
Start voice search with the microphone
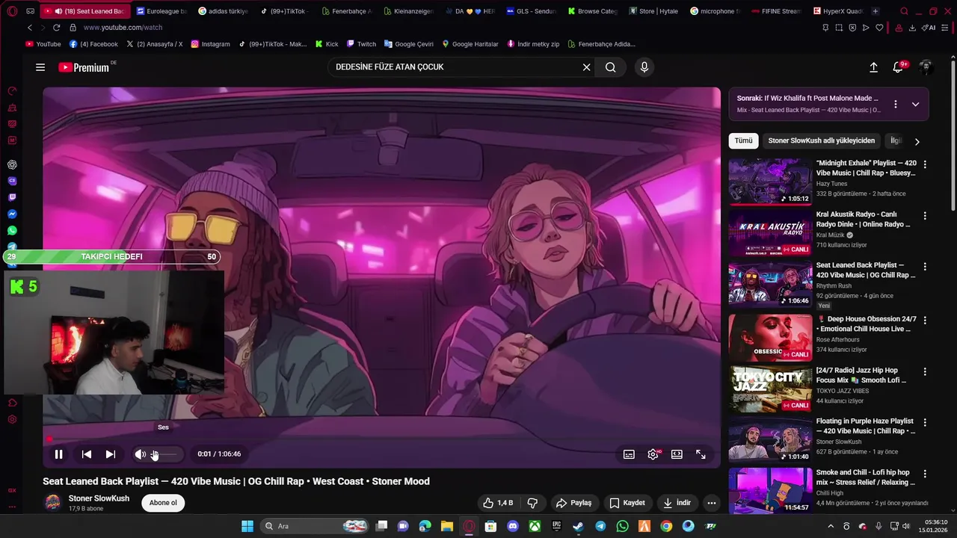(644, 67)
